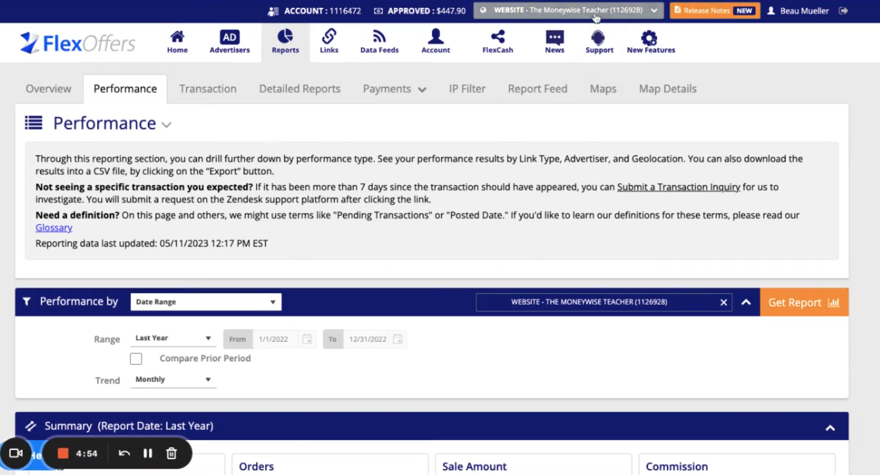The image size is (880, 475).
Task: Open Support in top navigation
Action: [599, 42]
